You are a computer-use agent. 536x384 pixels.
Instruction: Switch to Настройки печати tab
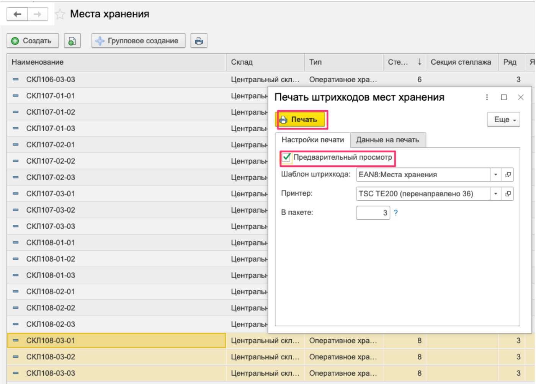[x=313, y=140]
